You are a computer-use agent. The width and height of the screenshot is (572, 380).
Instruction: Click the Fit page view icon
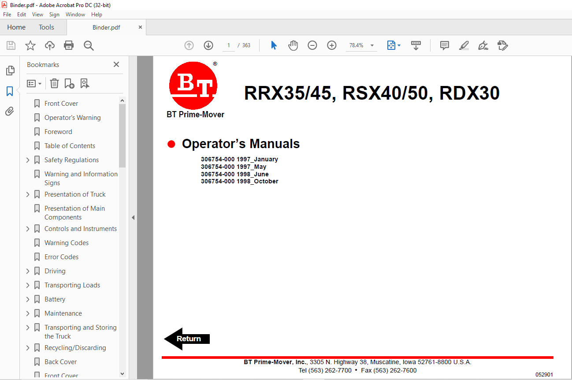(391, 45)
